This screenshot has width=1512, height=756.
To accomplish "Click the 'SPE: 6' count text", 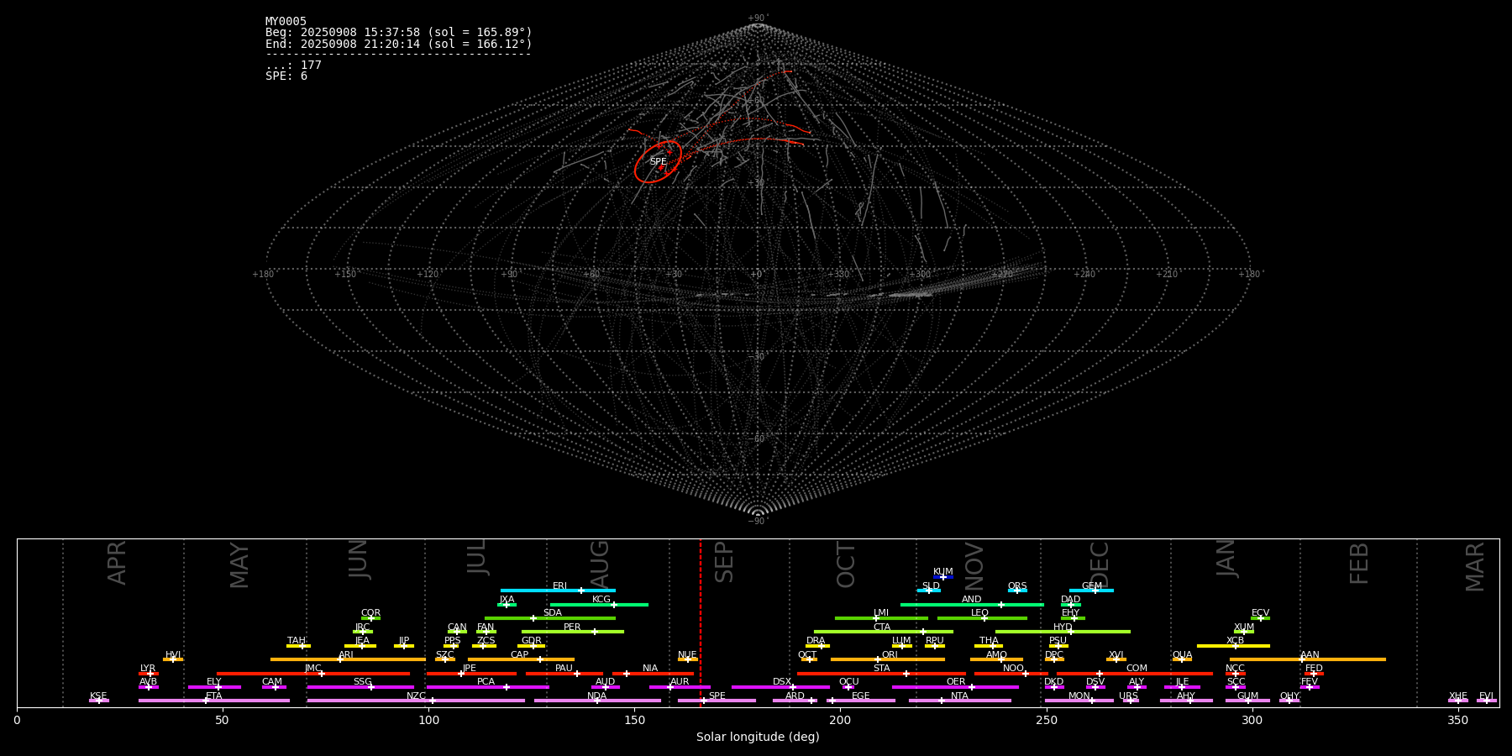I will point(286,76).
